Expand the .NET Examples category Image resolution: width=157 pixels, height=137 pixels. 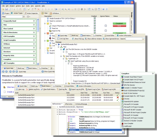coord(34,63)
